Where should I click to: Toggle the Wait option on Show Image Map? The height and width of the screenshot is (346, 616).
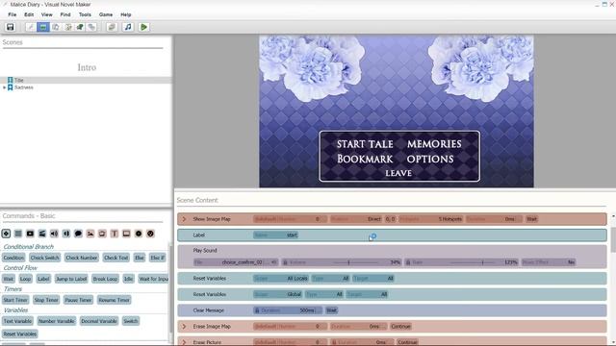pyautogui.click(x=531, y=219)
